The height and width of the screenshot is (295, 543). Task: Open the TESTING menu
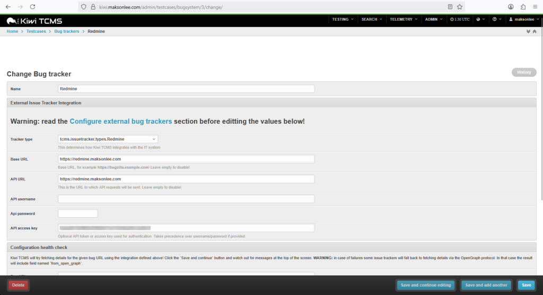pos(343,20)
